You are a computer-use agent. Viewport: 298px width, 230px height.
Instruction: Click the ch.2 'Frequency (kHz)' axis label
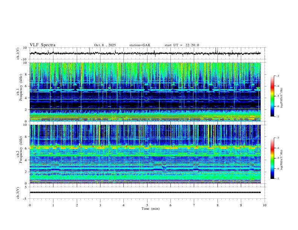[x=21, y=150]
